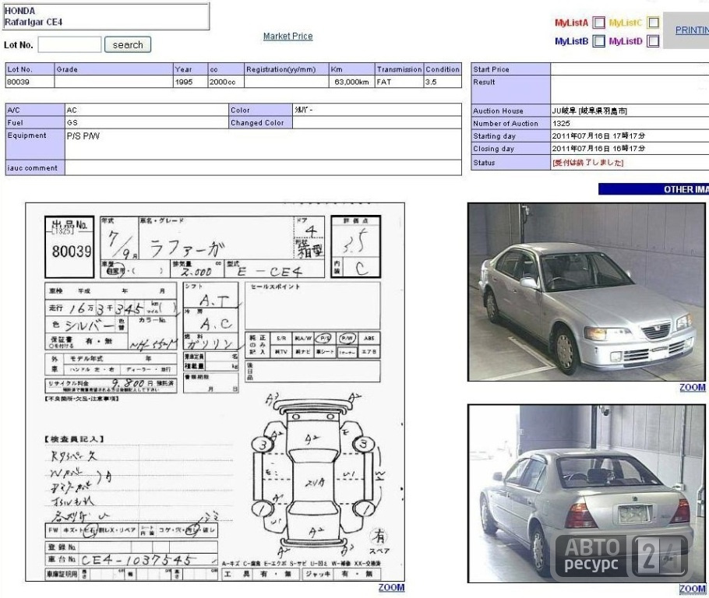Tick the MyListB checkbox
This screenshot has width=709, height=598.
tap(598, 41)
